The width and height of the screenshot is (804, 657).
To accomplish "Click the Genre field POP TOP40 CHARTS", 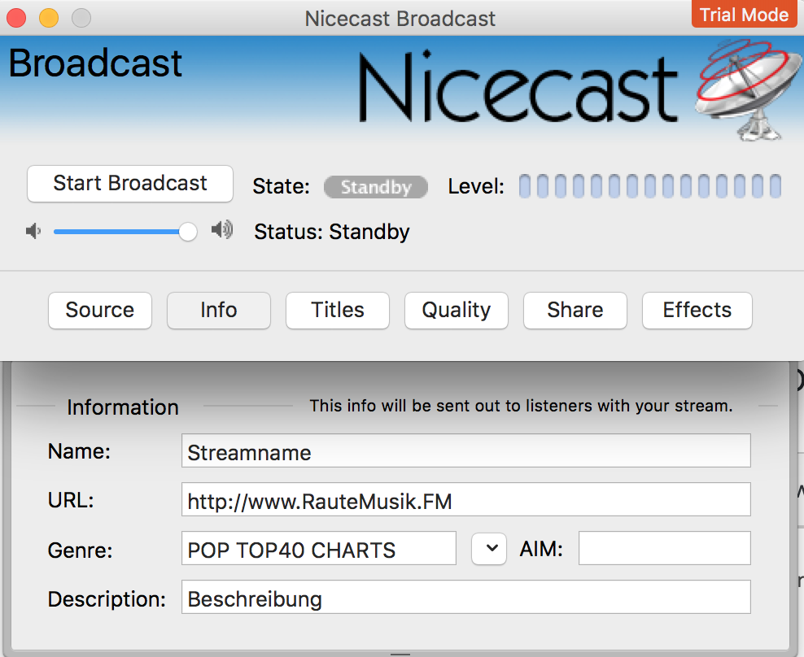I will 318,548.
